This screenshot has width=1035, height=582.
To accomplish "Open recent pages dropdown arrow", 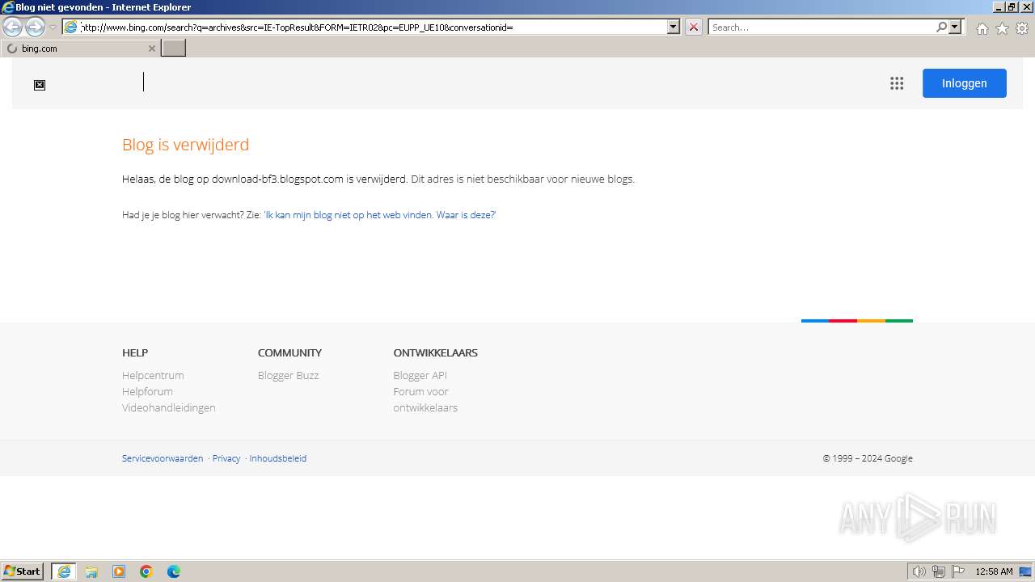I will 53,27.
